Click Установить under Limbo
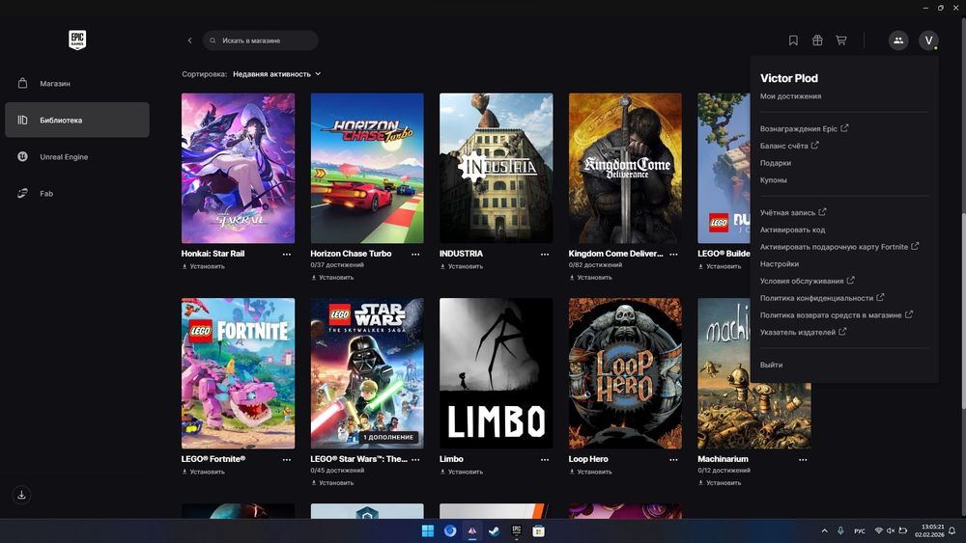The height and width of the screenshot is (543, 966). [462, 473]
